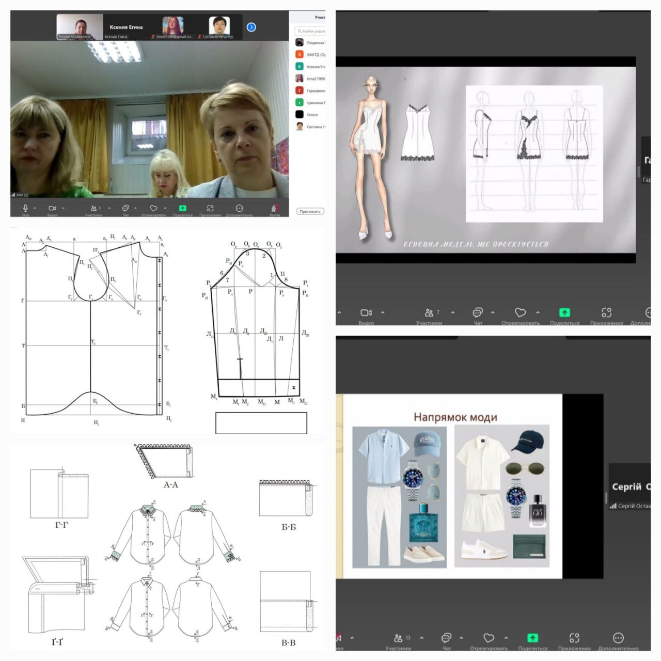Mute microphone using the Звук icon
661x661 pixels.
tap(25, 208)
